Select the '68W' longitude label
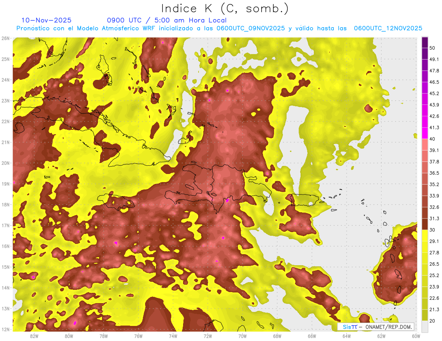Image resolution: width=442 pixels, height=341 pixels. click(x=277, y=335)
